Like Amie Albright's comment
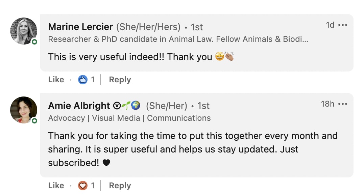 click(x=56, y=186)
